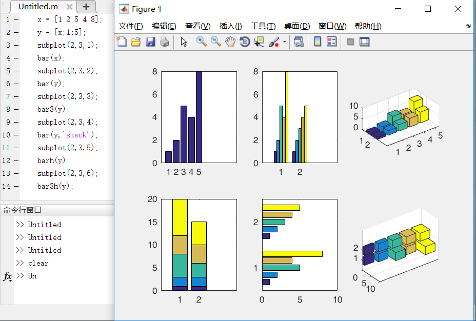Activate the Pan tool
The width and height of the screenshot is (476, 321).
point(229,42)
